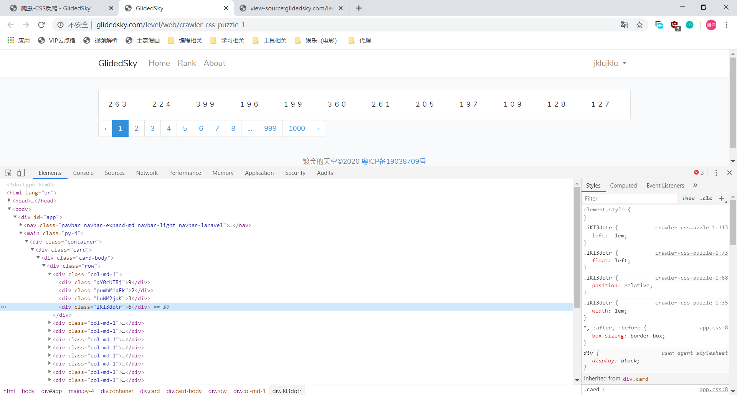Open the Performance tab

click(185, 173)
